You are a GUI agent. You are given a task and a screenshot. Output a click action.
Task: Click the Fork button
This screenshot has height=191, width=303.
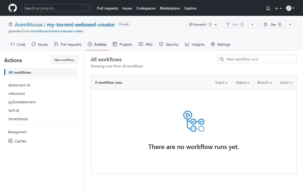tap(235, 24)
